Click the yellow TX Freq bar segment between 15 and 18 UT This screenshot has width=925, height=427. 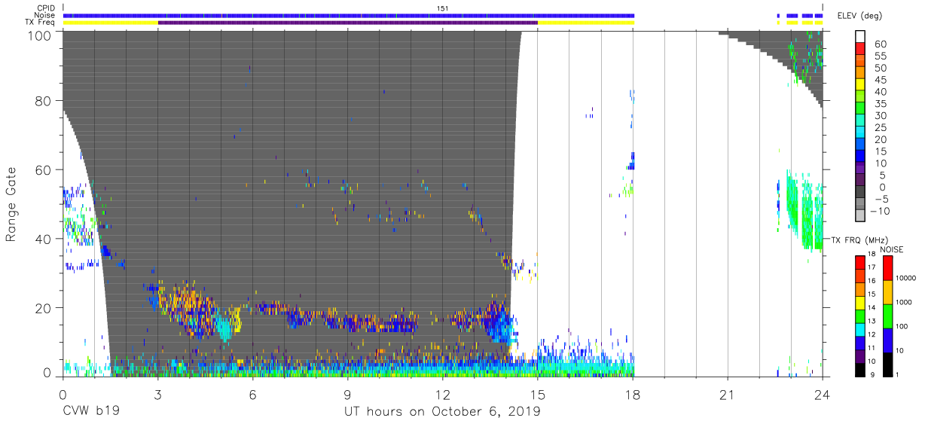[x=586, y=23]
